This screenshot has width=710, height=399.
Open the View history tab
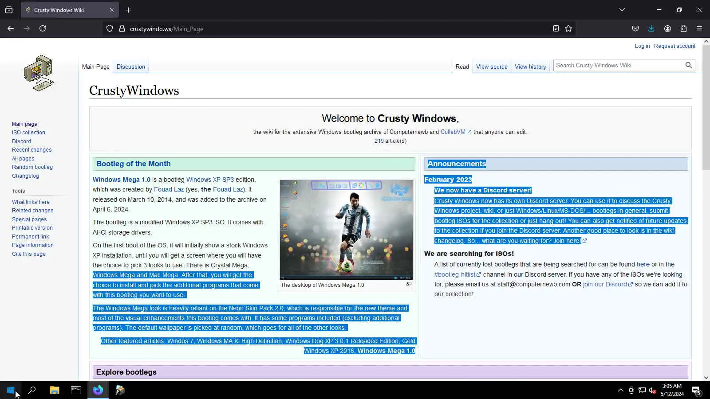[530, 67]
